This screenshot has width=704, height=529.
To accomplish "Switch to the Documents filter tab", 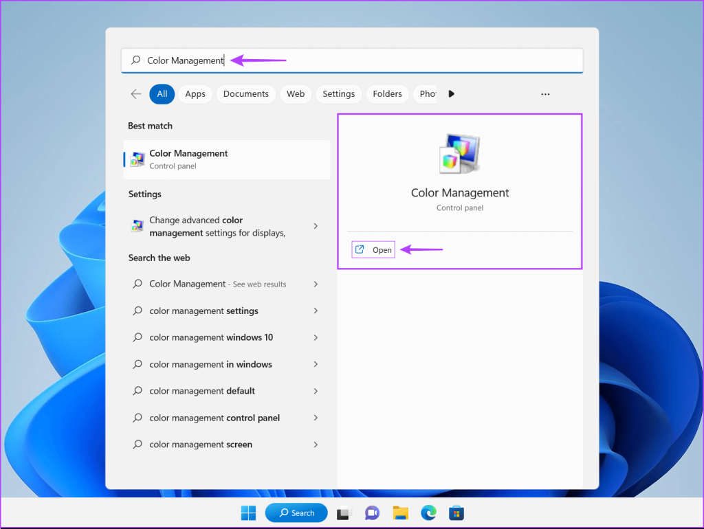I will (x=245, y=93).
